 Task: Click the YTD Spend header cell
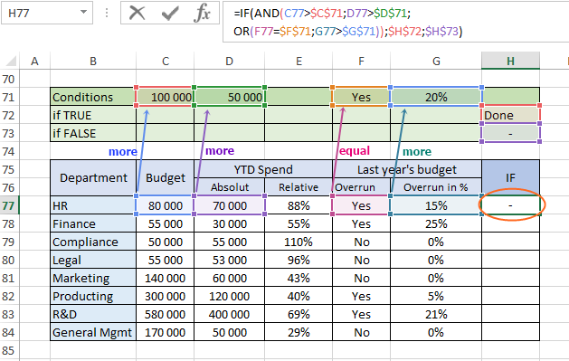(x=263, y=169)
